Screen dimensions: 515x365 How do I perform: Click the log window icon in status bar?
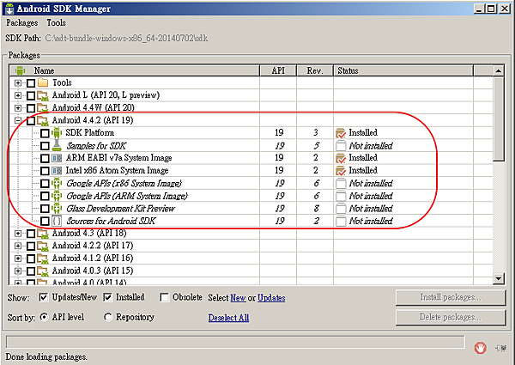501,348
